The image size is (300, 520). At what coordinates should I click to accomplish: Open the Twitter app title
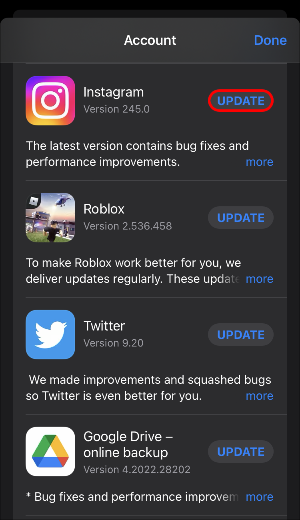[x=104, y=326]
